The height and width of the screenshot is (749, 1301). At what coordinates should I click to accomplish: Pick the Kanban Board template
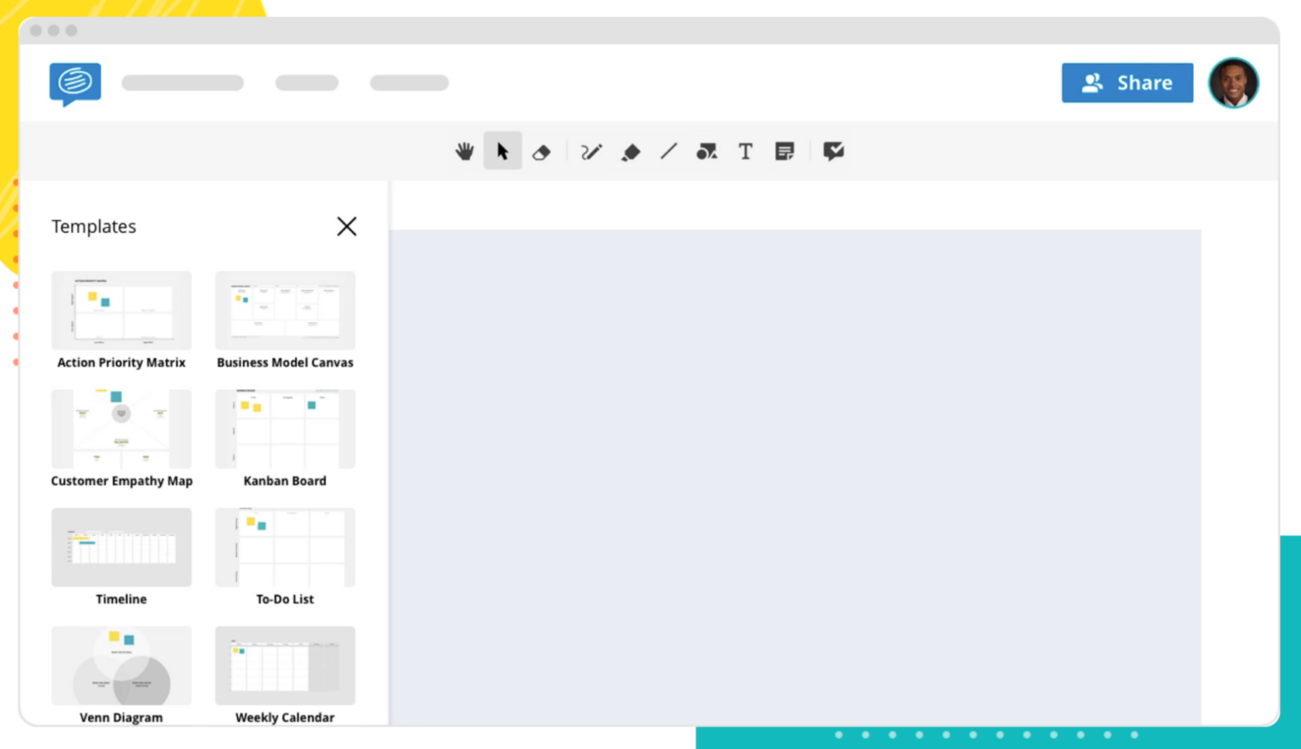click(285, 429)
